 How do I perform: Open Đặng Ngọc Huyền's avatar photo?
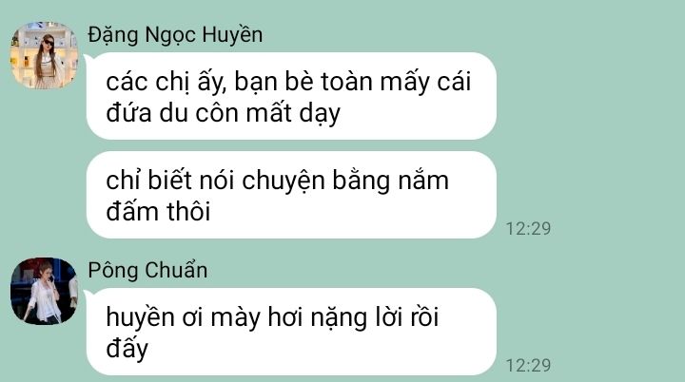point(44,55)
